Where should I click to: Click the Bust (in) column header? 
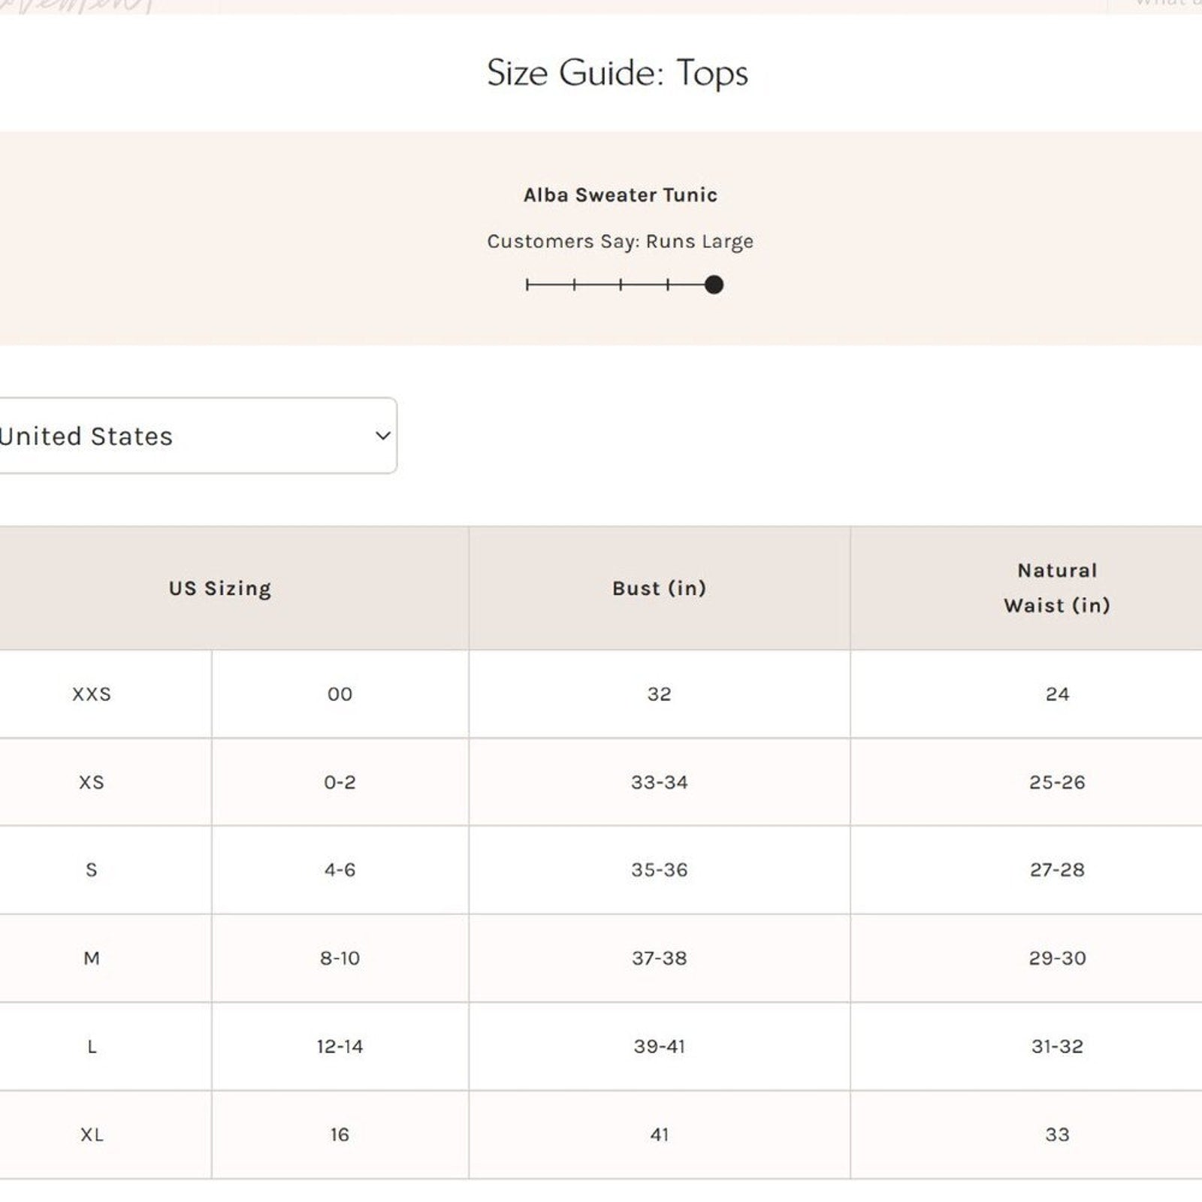(x=659, y=588)
